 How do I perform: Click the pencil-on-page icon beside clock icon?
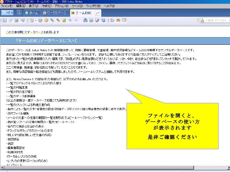[97, 20]
